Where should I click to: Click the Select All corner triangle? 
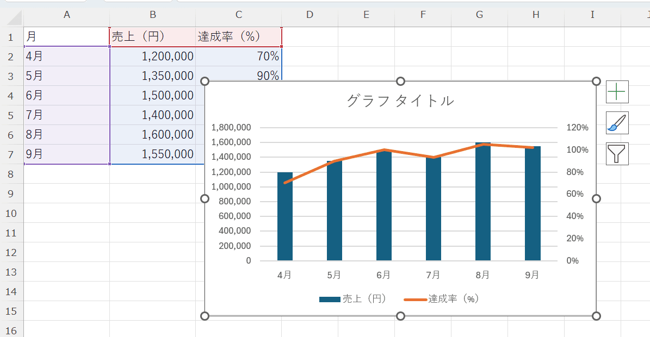15,17
